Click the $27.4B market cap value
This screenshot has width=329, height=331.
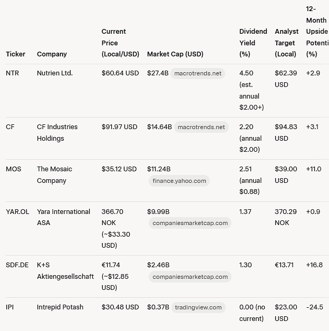tap(158, 73)
